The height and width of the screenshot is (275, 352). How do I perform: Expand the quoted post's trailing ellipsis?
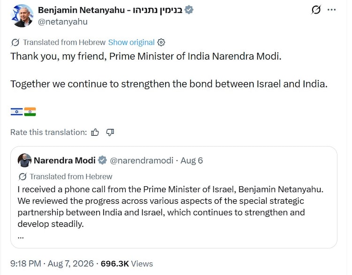pyautogui.click(x=21, y=237)
